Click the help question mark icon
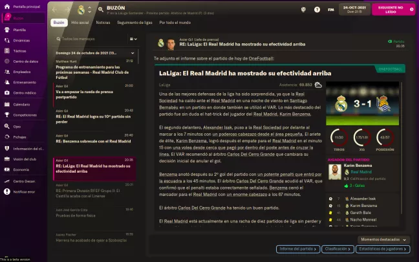 tap(317, 10)
